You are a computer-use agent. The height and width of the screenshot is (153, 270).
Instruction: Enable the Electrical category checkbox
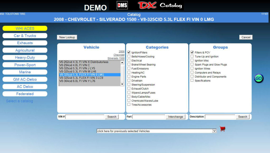129,60
